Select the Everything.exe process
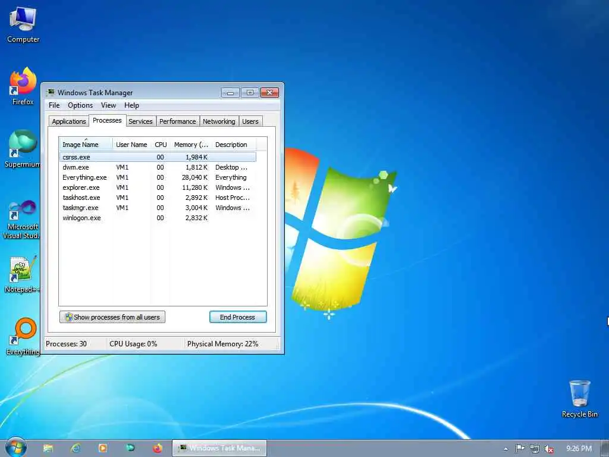 point(158,177)
